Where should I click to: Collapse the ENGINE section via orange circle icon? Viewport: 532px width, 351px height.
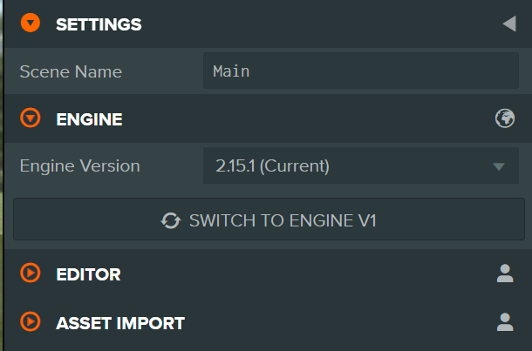[x=31, y=118]
